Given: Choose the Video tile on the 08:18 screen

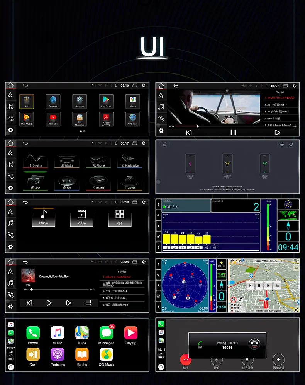Looking at the screenshot, I should point(81,217).
